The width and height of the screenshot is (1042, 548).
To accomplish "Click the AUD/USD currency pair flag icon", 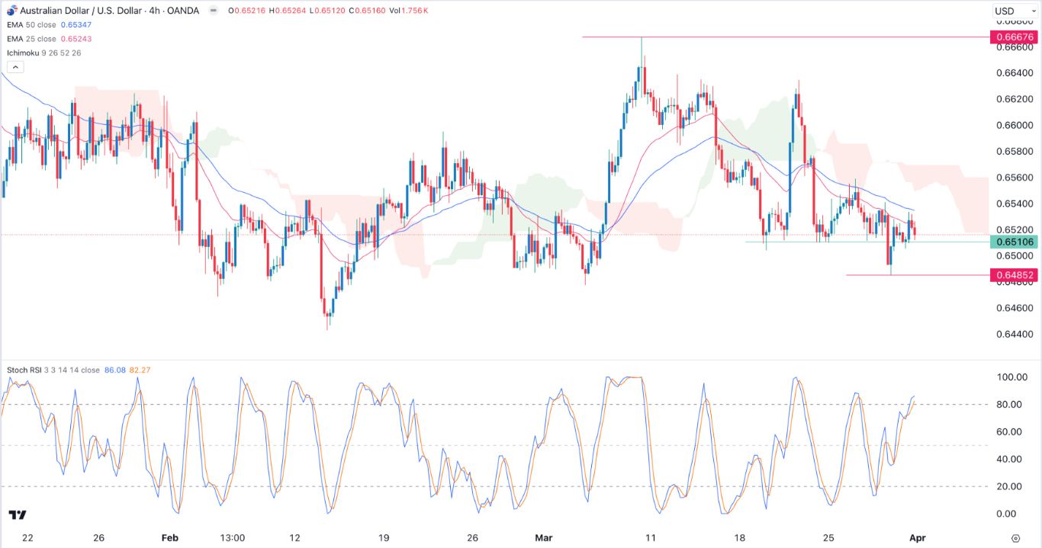I will click(x=11, y=10).
